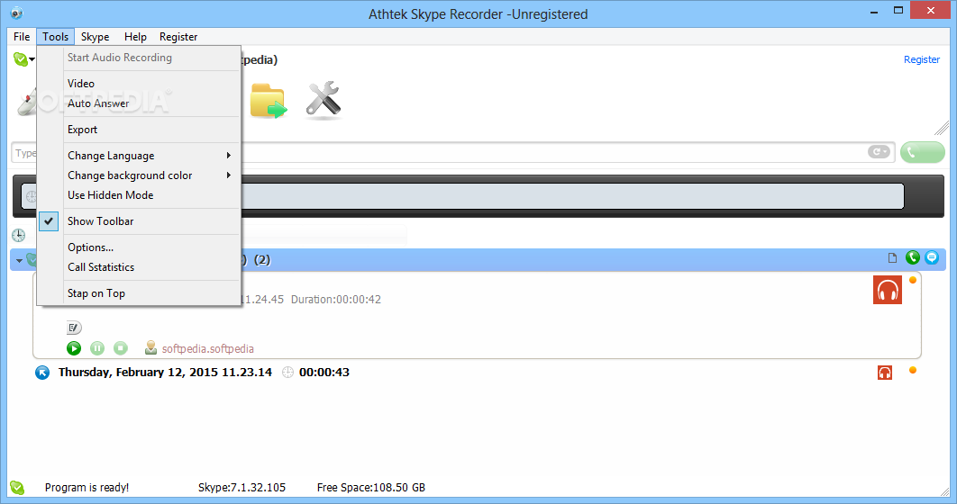Choose Auto Answer from the menu
Viewport: 957px width, 504px height.
139,103
